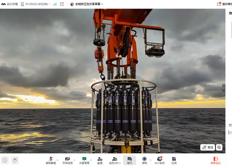The height and width of the screenshot is (166, 232).
Task: Click 结束会议 to end meeting
Action: [x=216, y=160]
